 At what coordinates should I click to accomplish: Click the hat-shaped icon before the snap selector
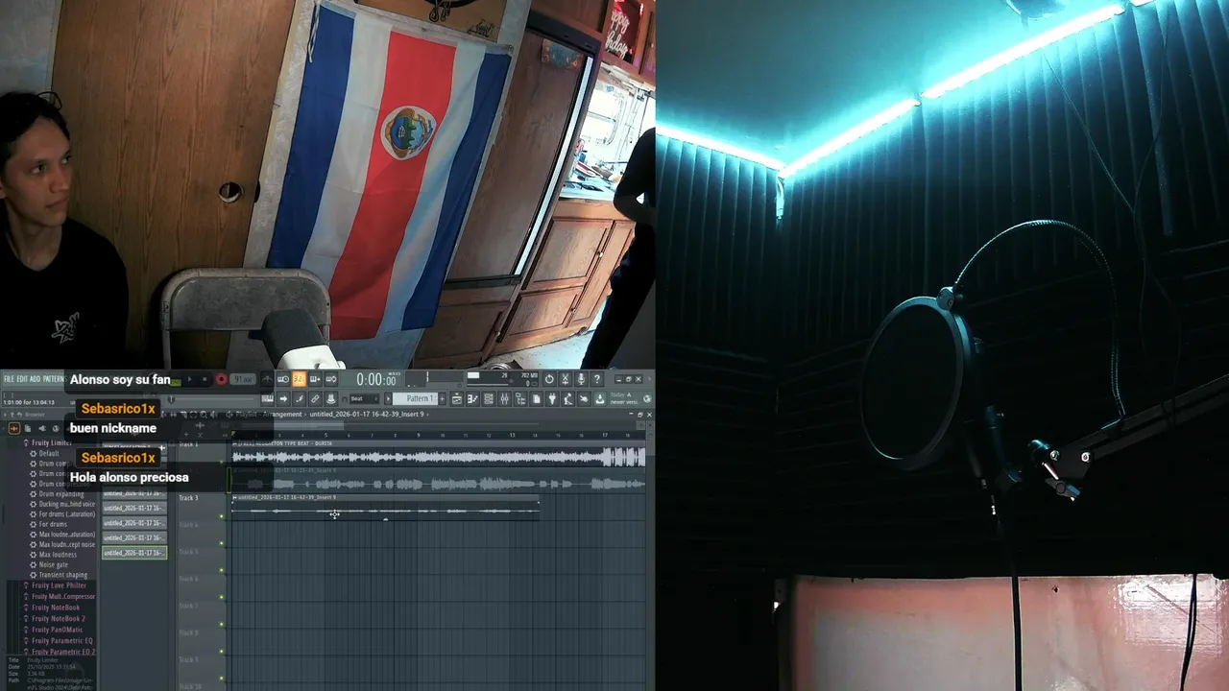click(x=331, y=398)
